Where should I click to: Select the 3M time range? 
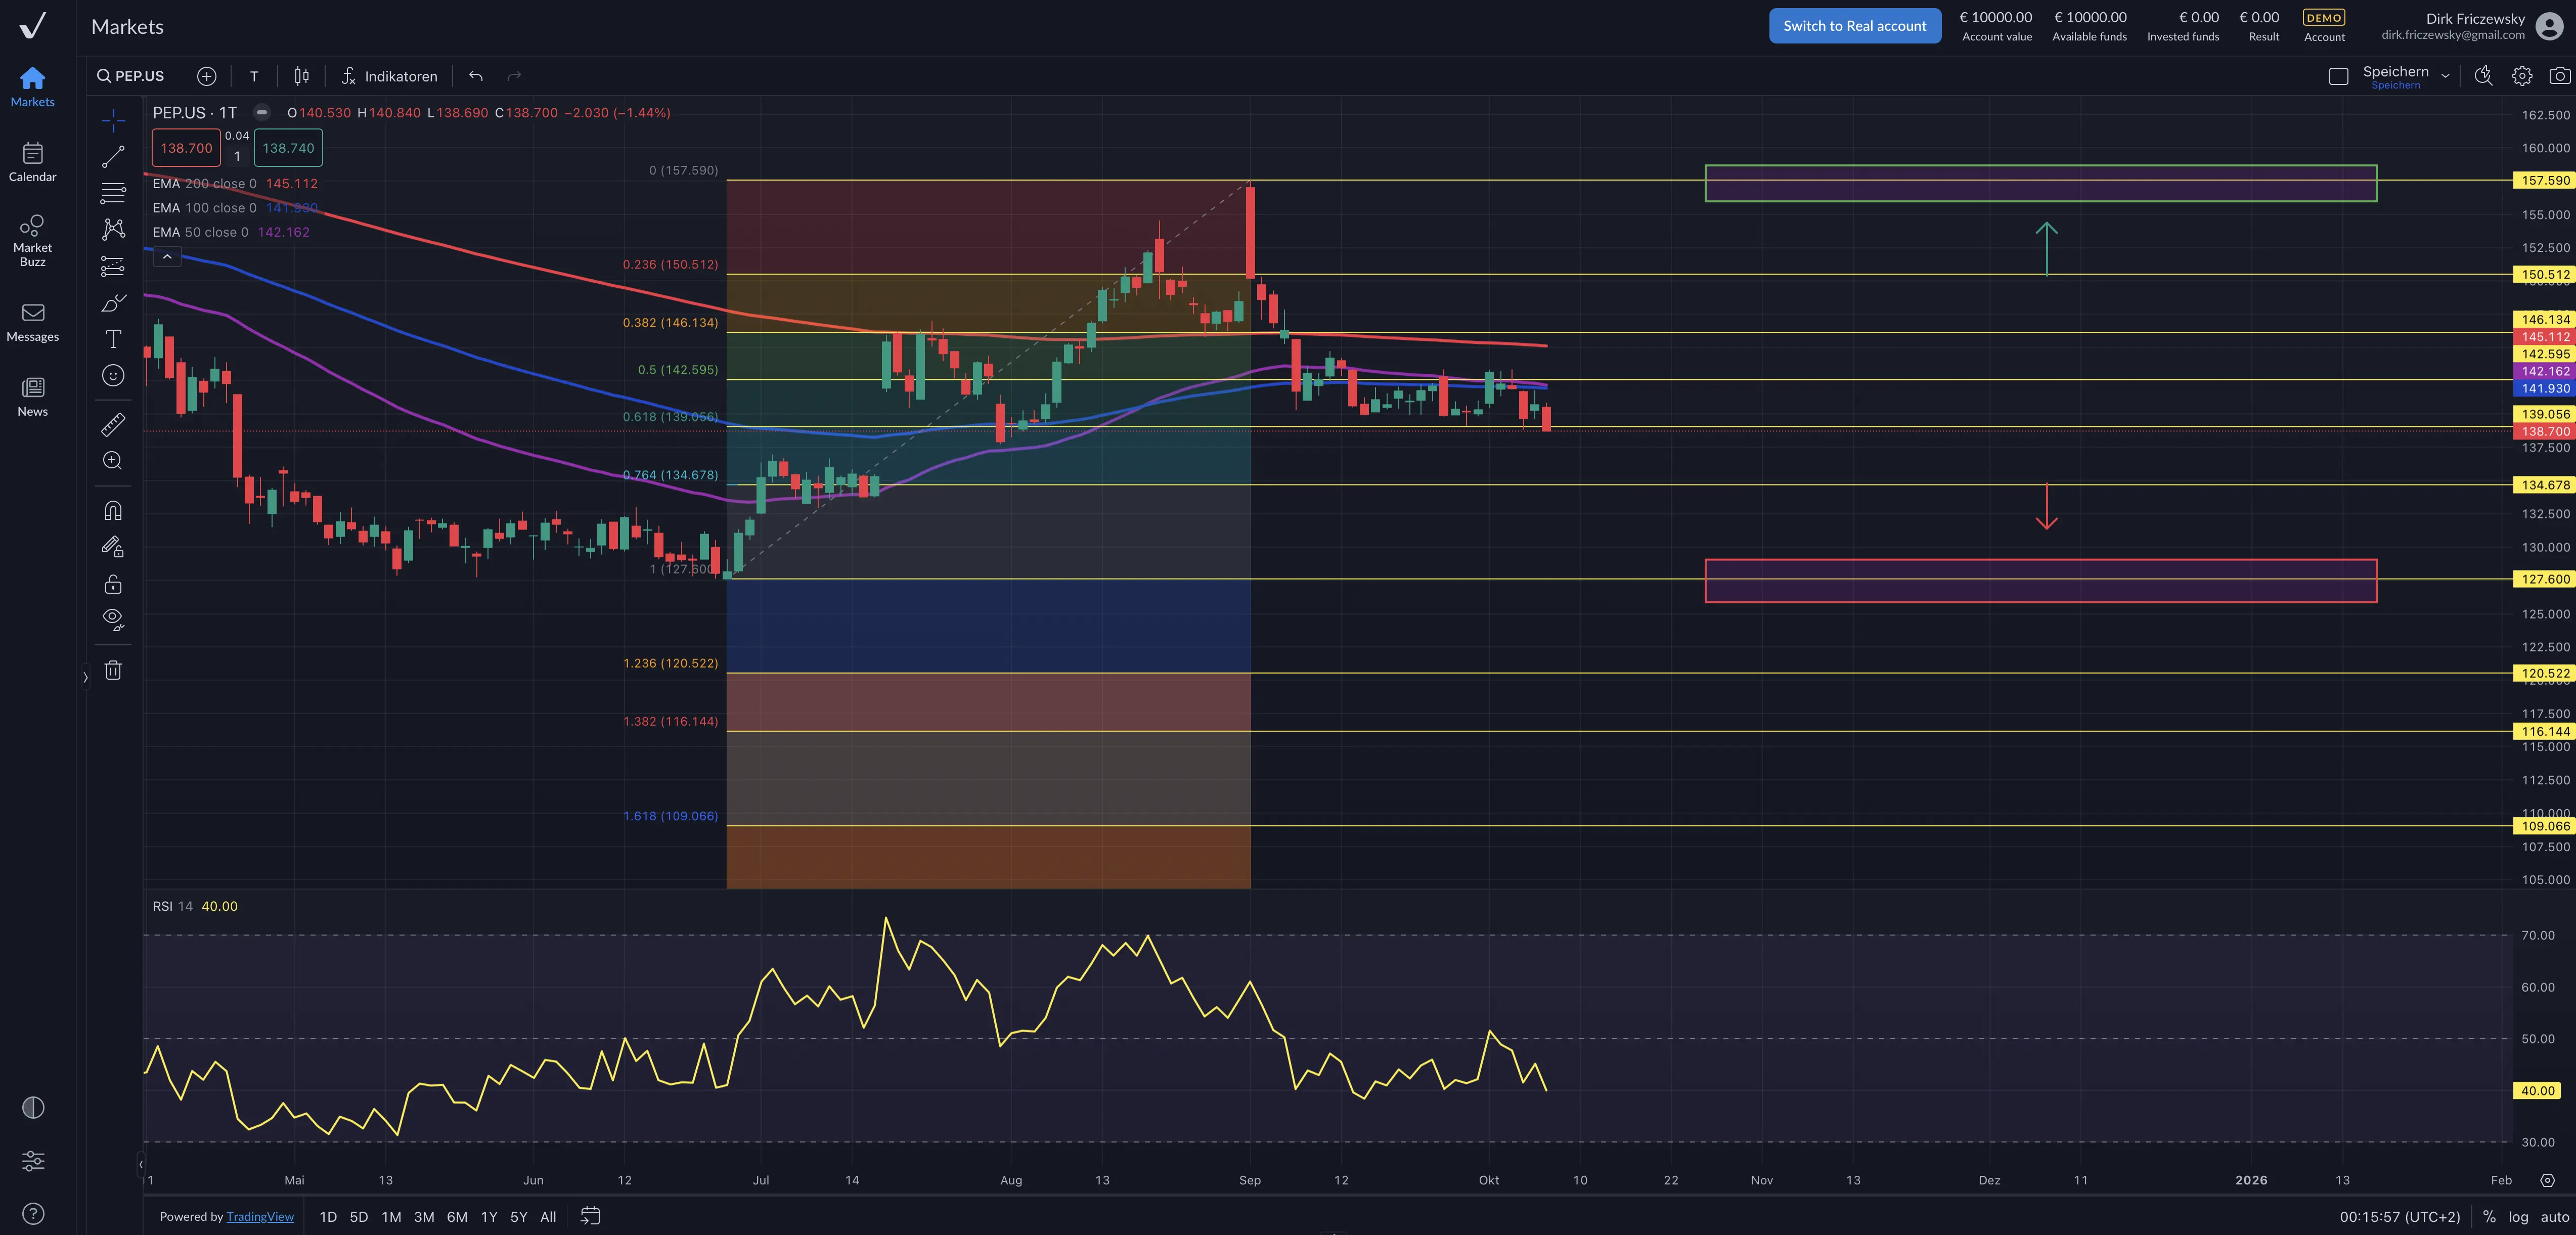(424, 1217)
